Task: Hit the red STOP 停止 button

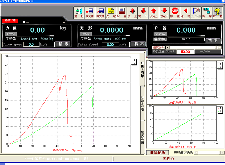Action: (175, 12)
